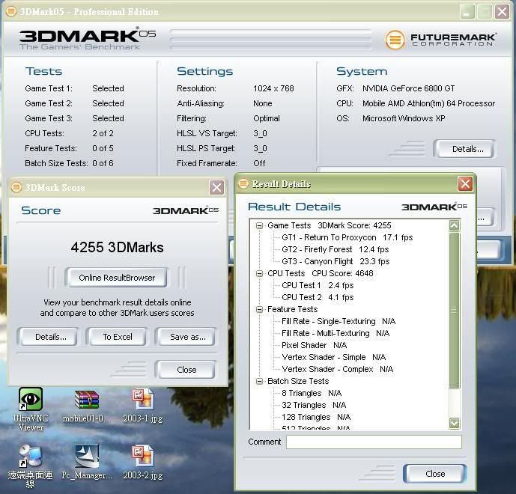Select the Pc_Manager desktop icon
Viewport: 516px width, 494px height.
[87, 456]
